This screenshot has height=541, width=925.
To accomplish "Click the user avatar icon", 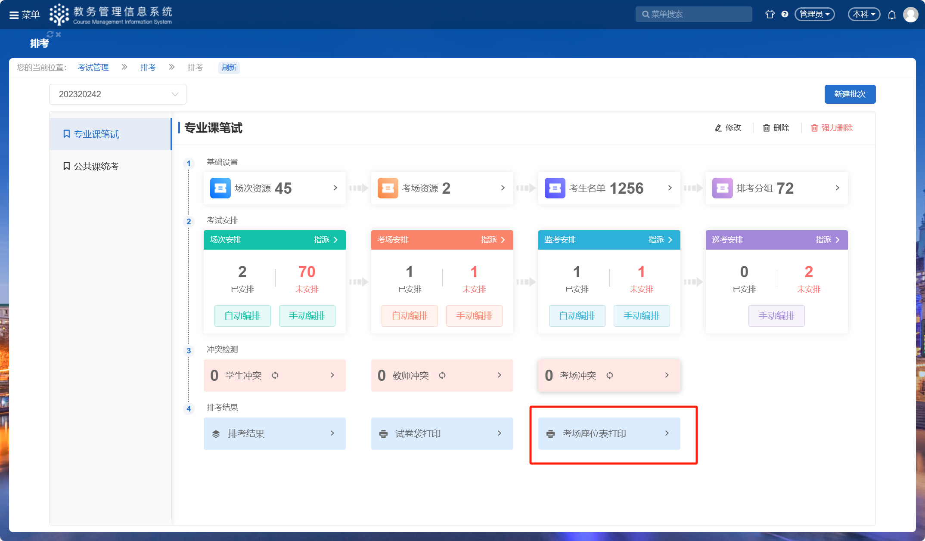I will click(910, 15).
